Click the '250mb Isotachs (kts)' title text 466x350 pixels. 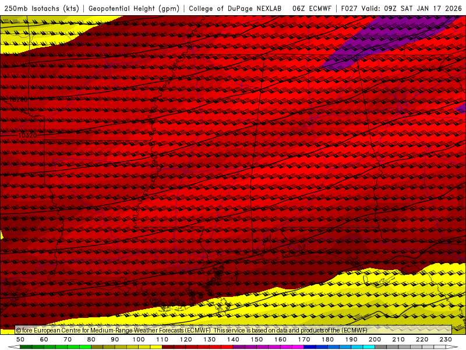click(x=41, y=9)
